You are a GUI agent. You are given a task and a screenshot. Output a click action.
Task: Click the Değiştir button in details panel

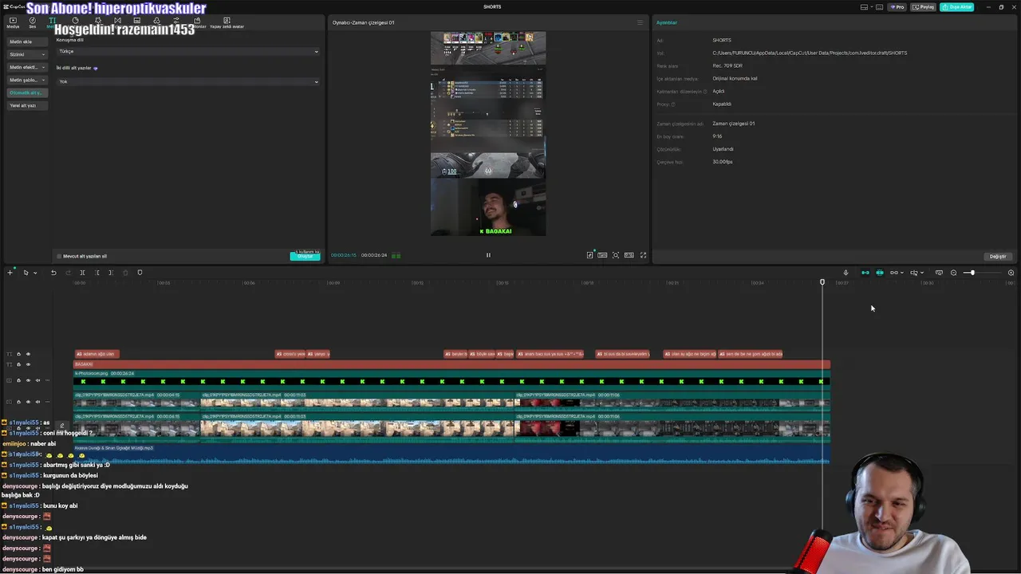(x=998, y=257)
